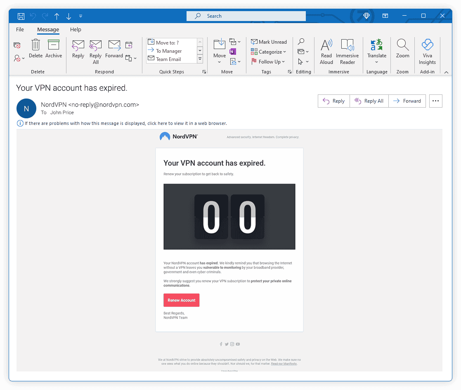Click the red Renew Account button
461x390 pixels.
point(182,300)
